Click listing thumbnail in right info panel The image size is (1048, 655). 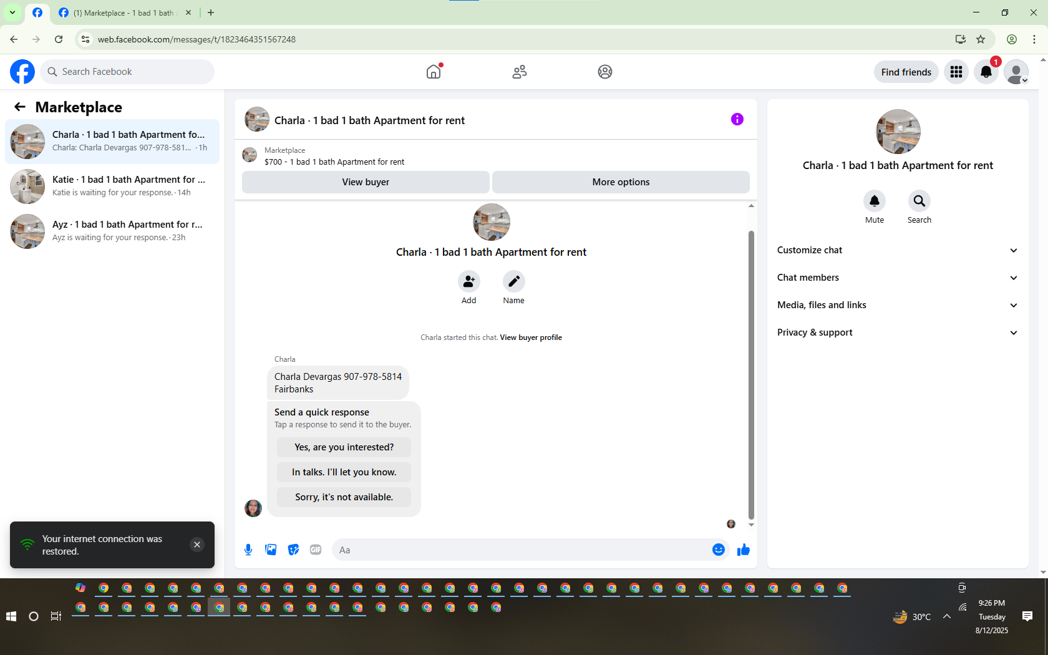tap(898, 132)
